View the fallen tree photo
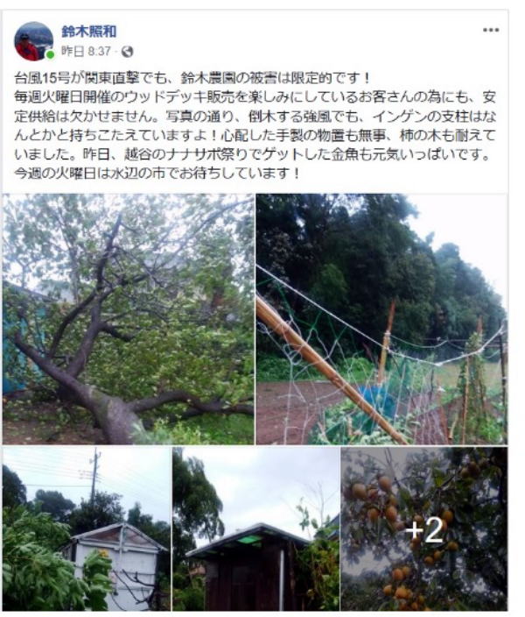 [128, 319]
